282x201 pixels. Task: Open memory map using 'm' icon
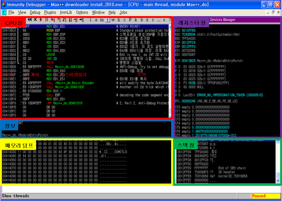click(102, 20)
